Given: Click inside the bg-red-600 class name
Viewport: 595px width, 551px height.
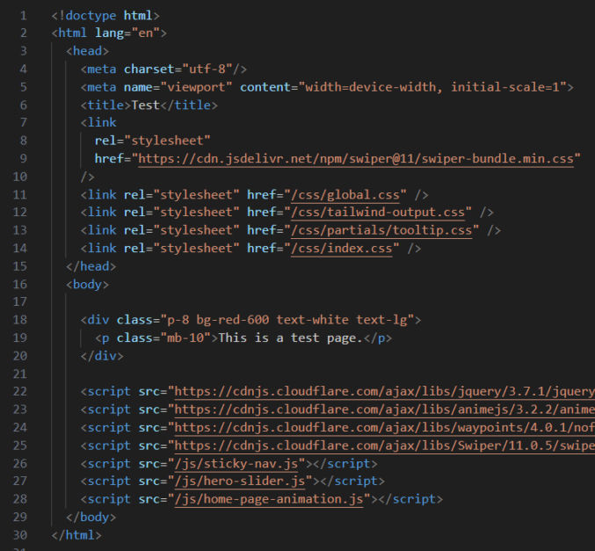Looking at the screenshot, I should (233, 320).
